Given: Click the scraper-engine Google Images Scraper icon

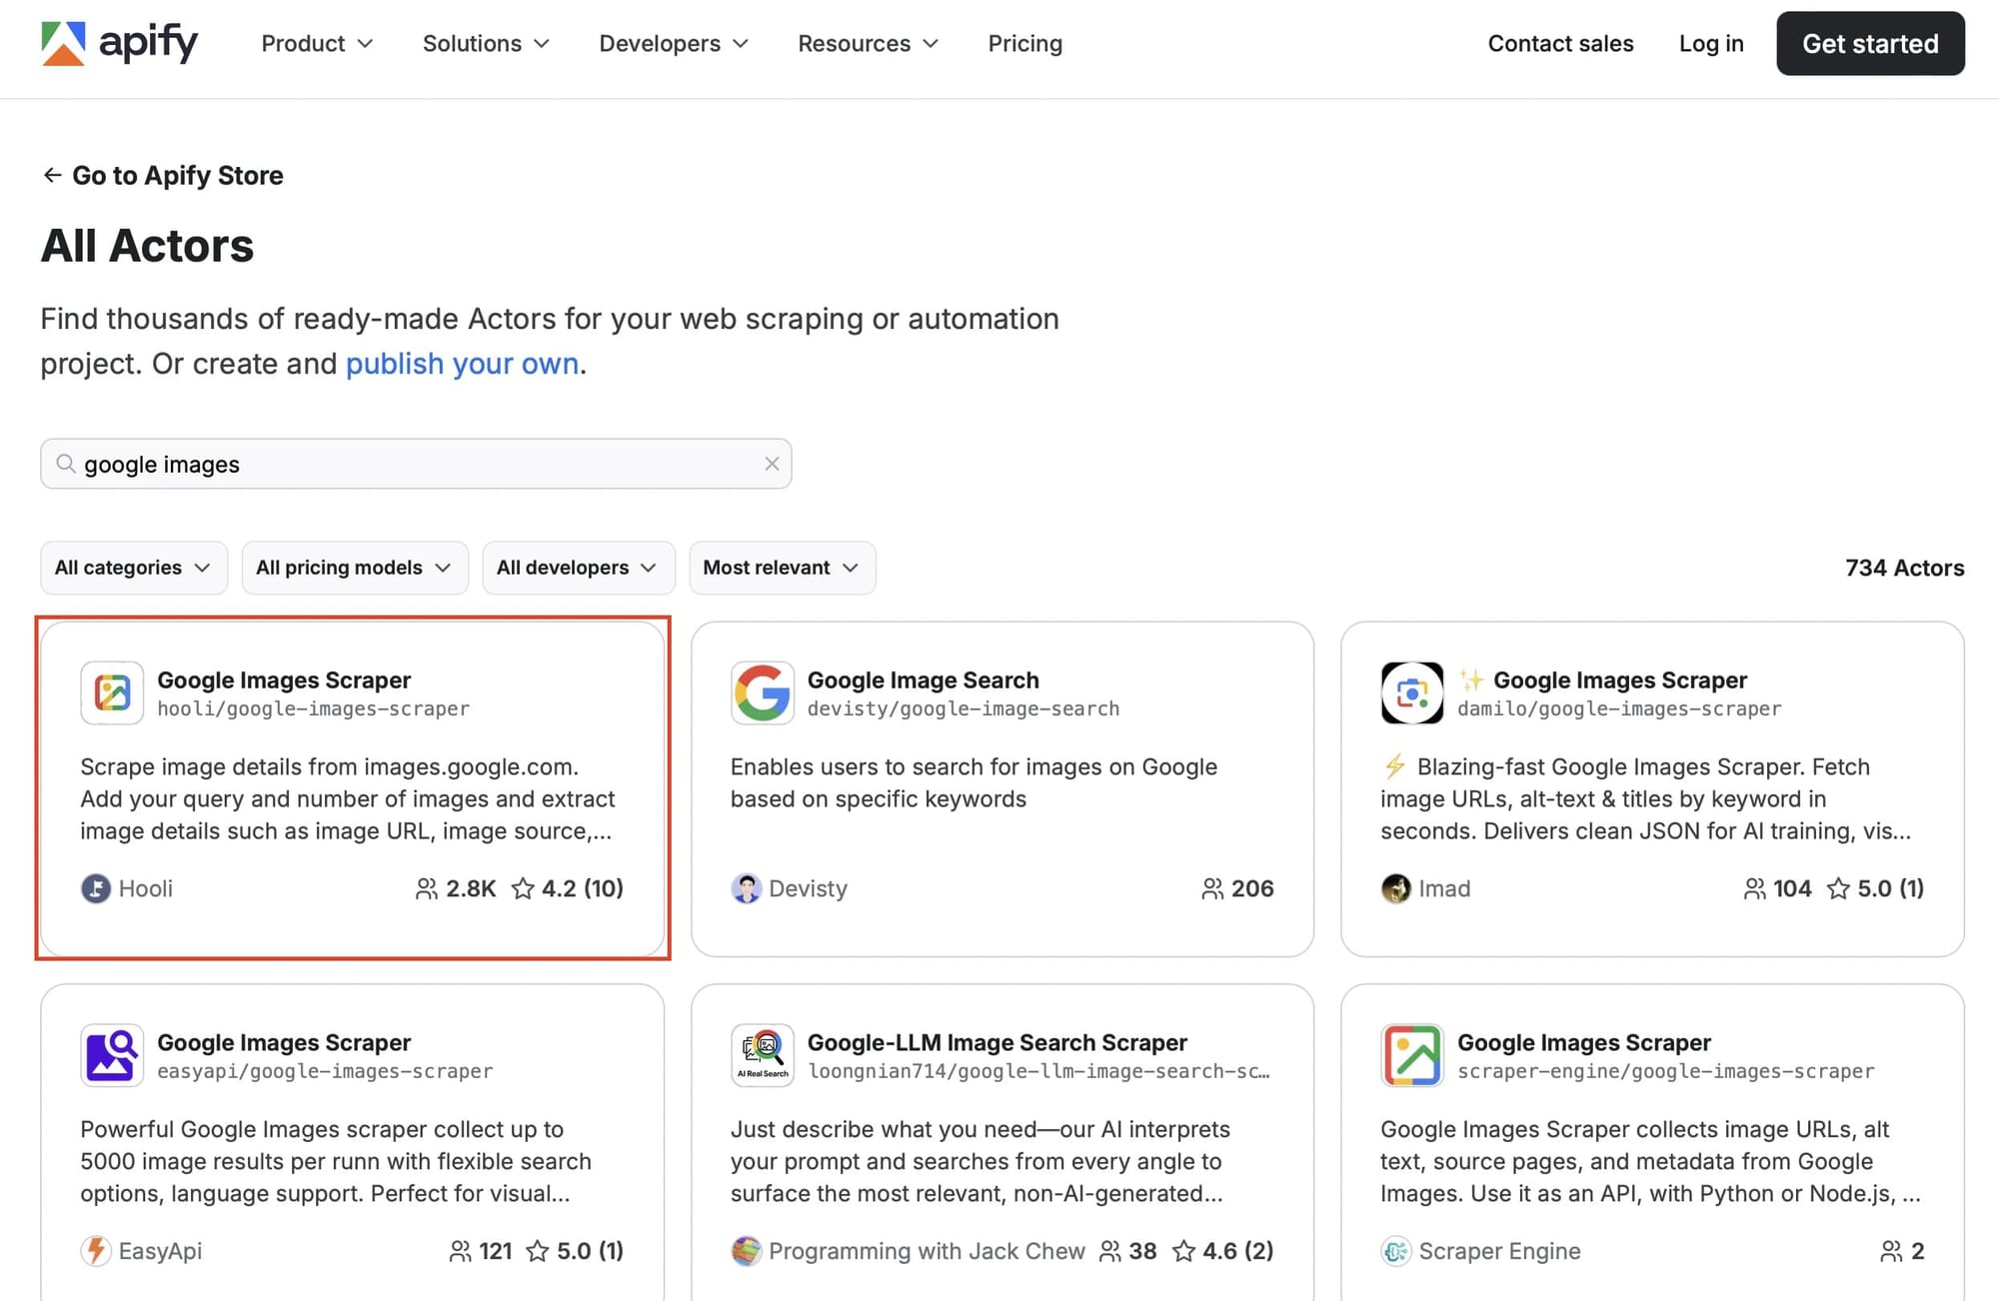Looking at the screenshot, I should (x=1411, y=1055).
